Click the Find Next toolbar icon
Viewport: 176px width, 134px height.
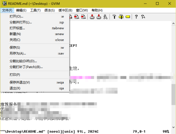pyautogui.click(x=77, y=17)
